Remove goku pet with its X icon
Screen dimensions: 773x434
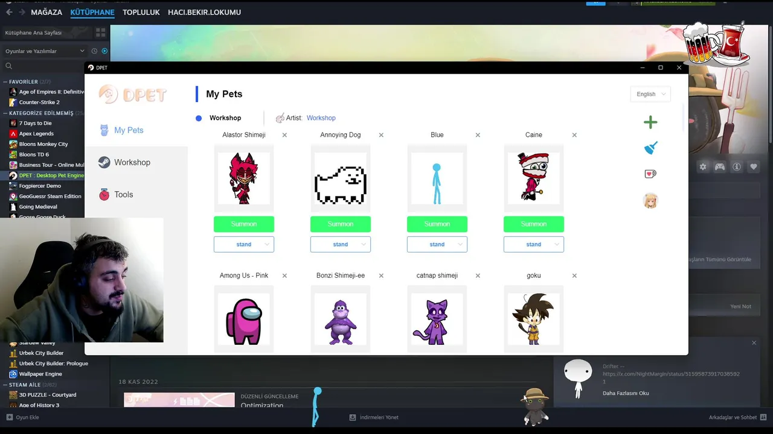click(574, 275)
